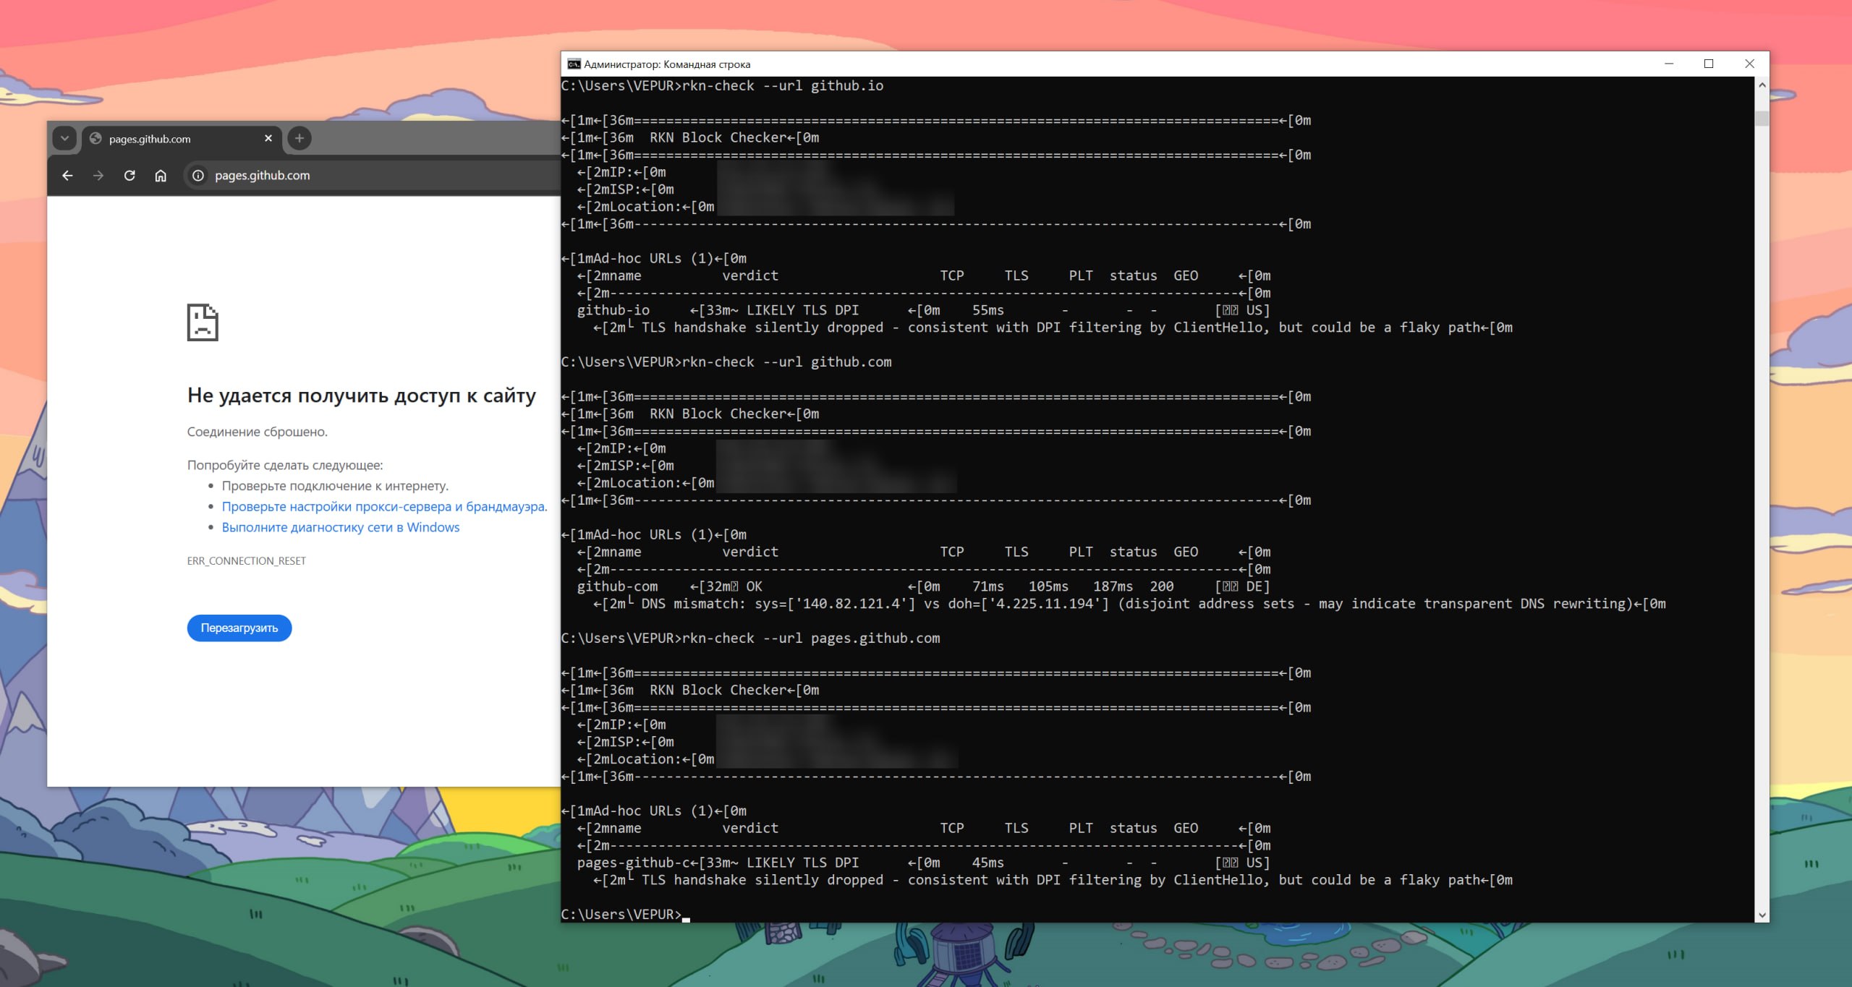The image size is (1852, 987).
Task: Click the github-com result row name
Action: pos(618,586)
